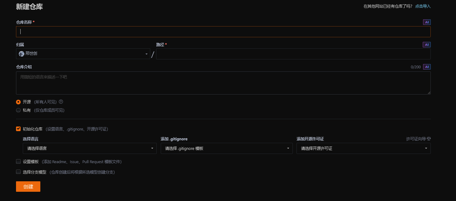Open the 请选择语言 dropdown
Image resolution: width=456 pixels, height=201 pixels.
click(x=90, y=148)
